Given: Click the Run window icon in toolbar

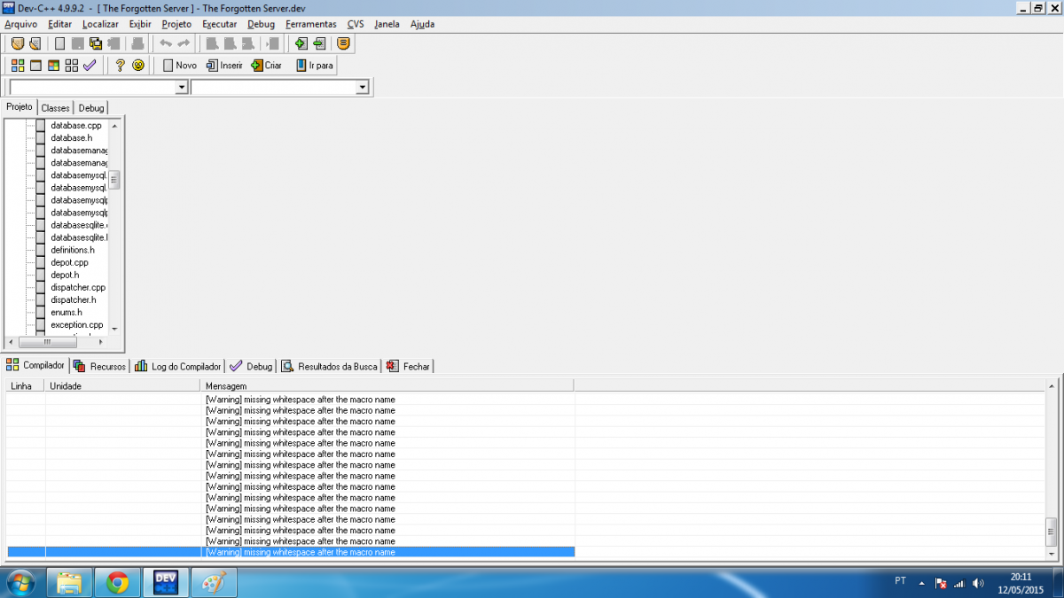Looking at the screenshot, I should pyautogui.click(x=36, y=66).
